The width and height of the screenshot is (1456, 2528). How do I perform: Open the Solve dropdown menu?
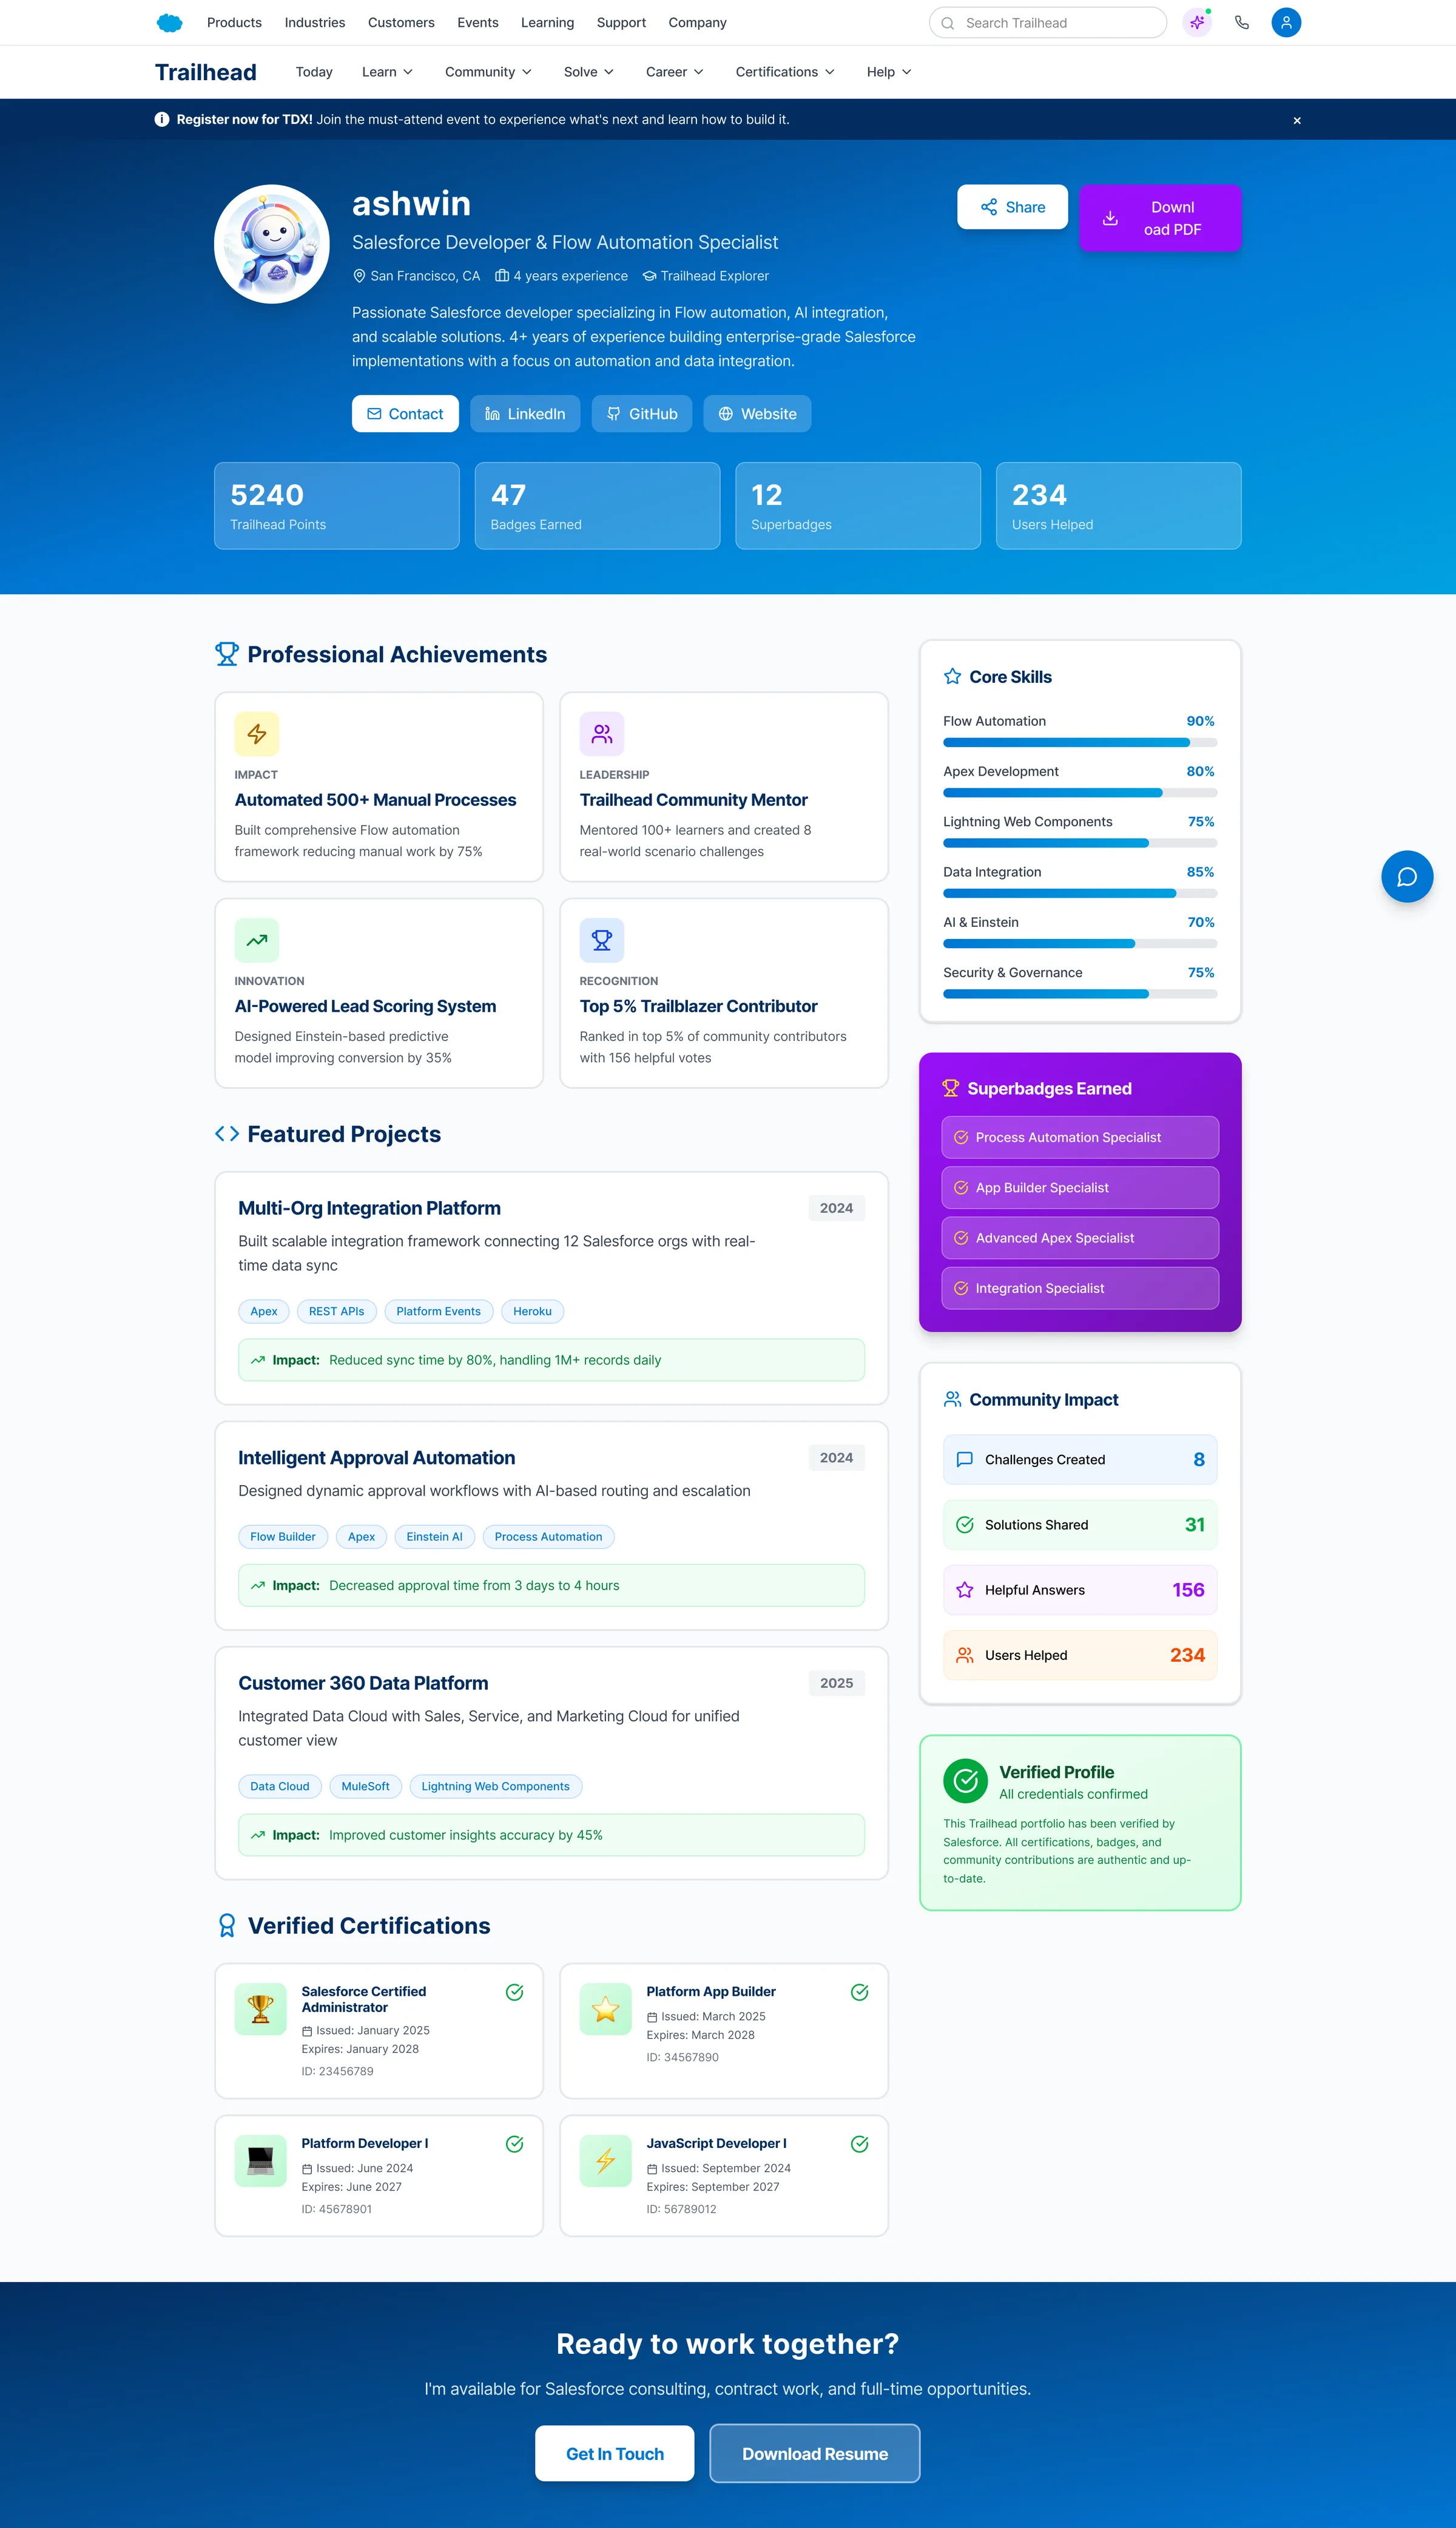pos(588,72)
